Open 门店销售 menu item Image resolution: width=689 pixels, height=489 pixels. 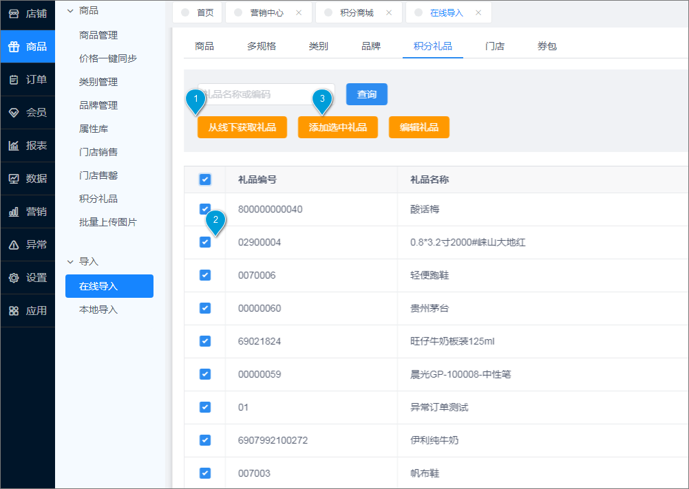point(98,152)
